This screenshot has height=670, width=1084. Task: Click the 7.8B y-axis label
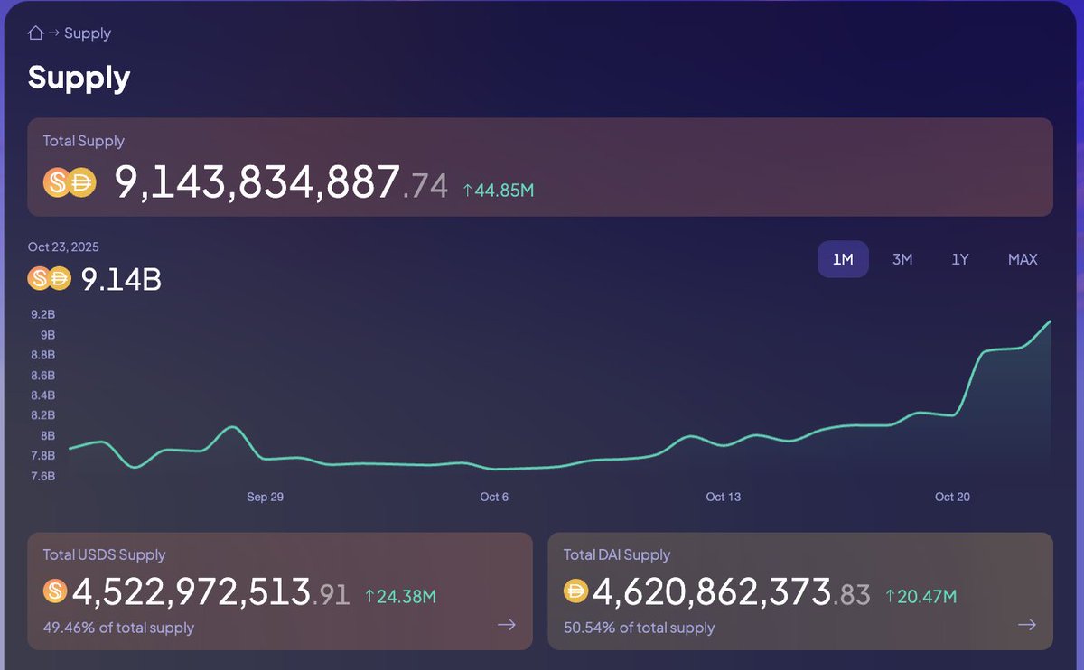pos(43,455)
